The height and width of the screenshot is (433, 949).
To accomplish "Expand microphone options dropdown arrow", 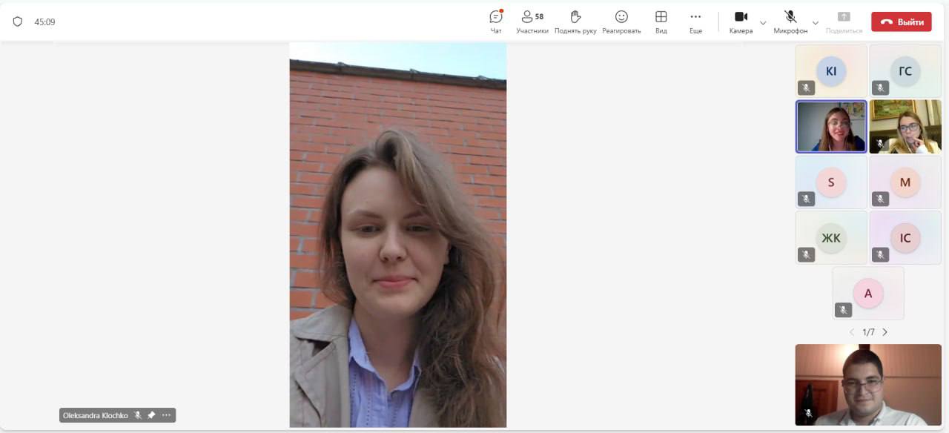I will pos(816,23).
